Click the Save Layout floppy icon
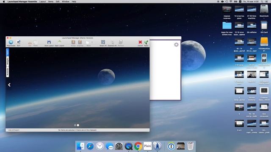Screen dimensions: 271x152 (49, 42)
